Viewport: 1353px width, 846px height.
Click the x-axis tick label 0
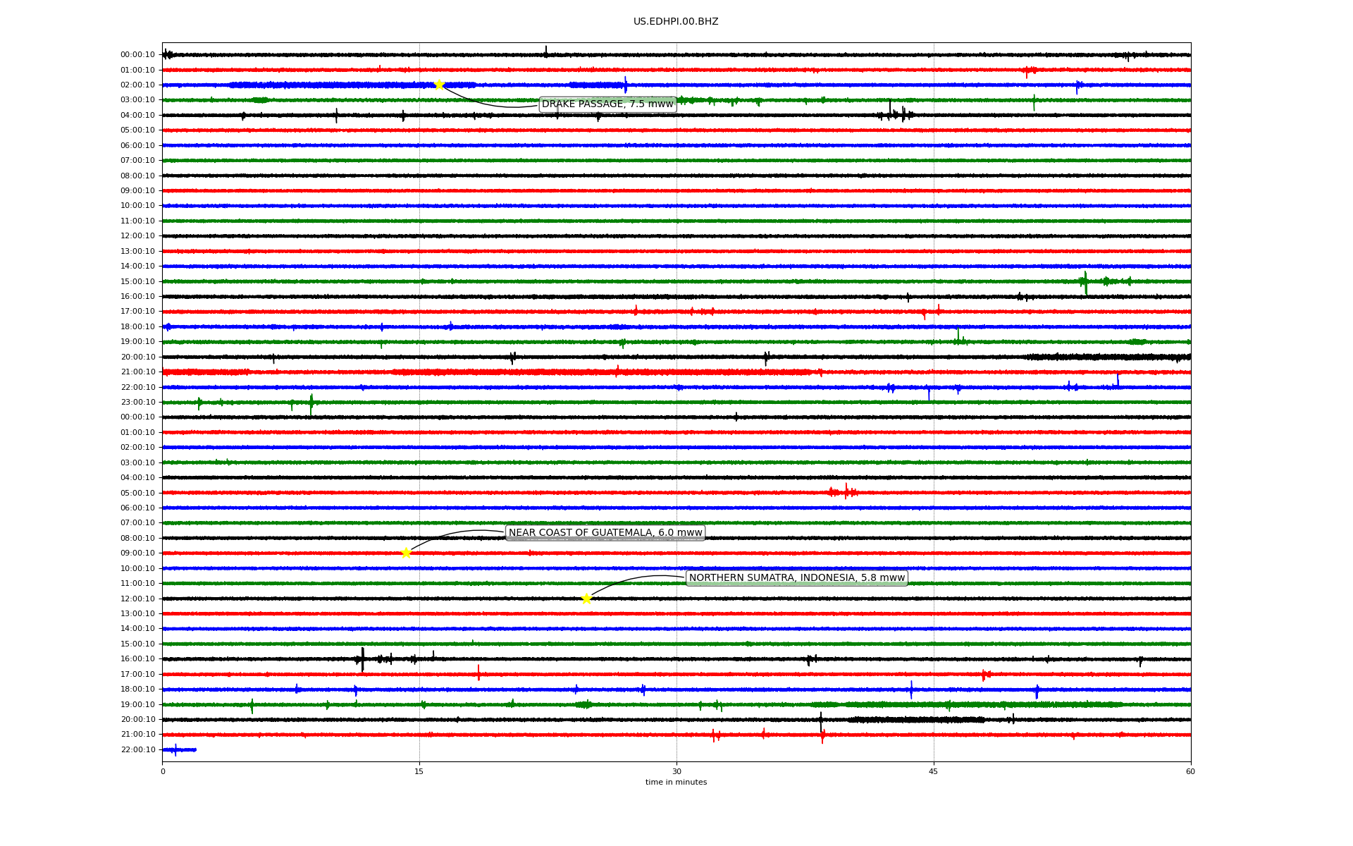(163, 771)
